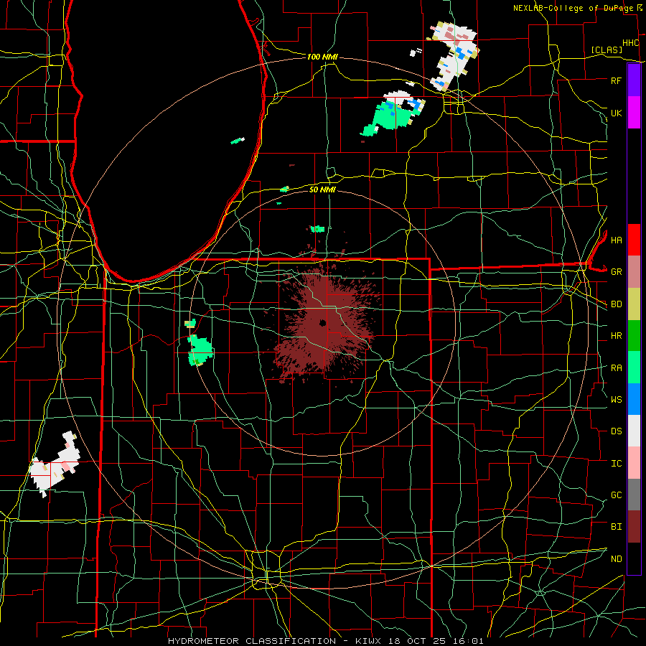Click the "ND" legend label
646x646 pixels.
tap(616, 559)
